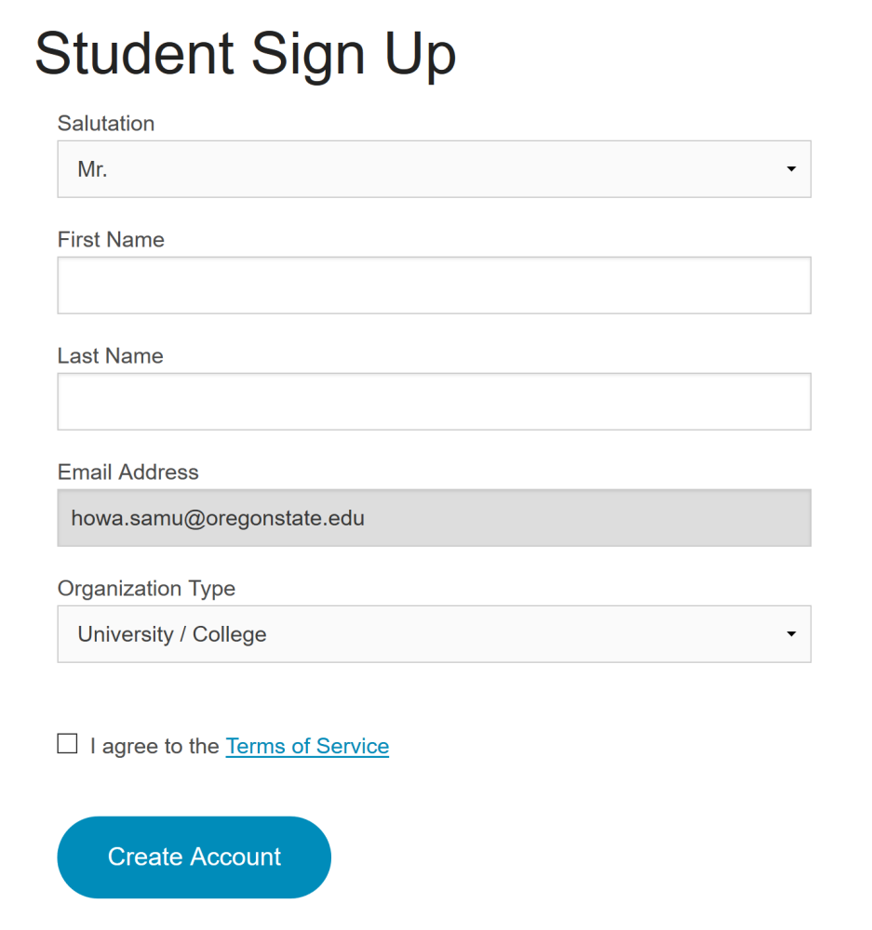The image size is (872, 930).
Task: Select the "Mr." value shown in Salutation
Action: pyautogui.click(x=92, y=170)
